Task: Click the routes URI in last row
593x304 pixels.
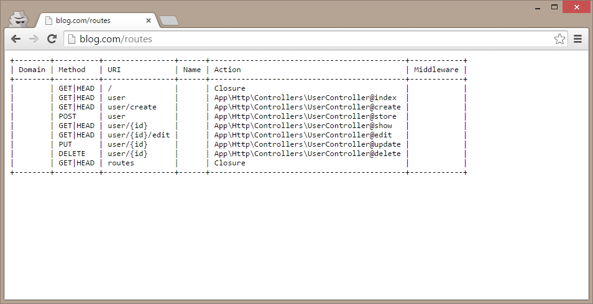Action: tap(121, 163)
